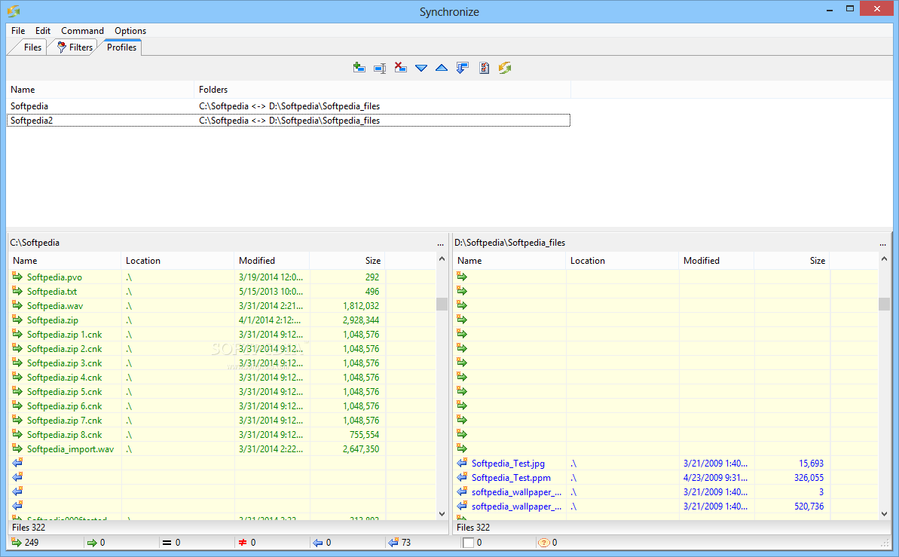Click the right pane scrollbar down arrow
The image size is (899, 557).
pos(884,514)
